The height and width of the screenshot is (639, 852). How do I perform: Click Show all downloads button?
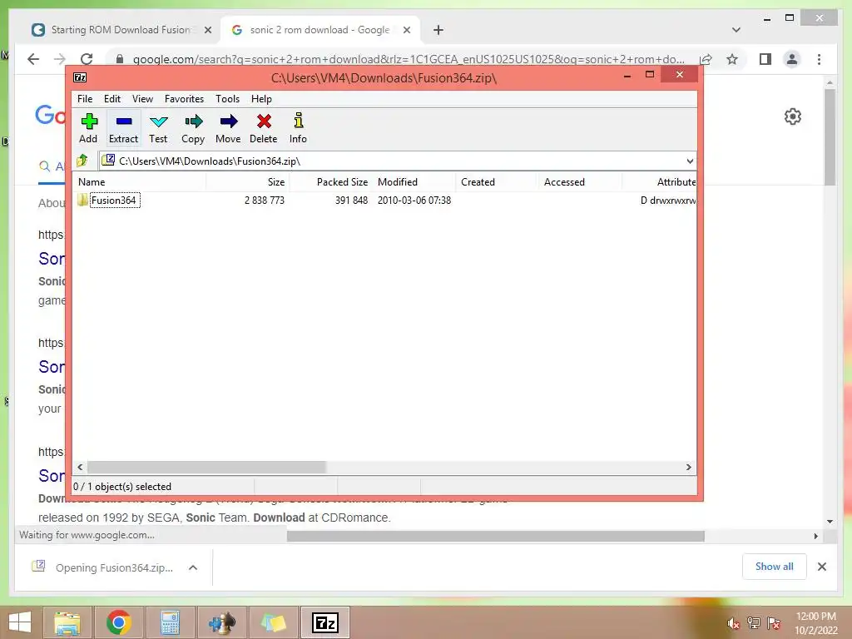coord(775,567)
